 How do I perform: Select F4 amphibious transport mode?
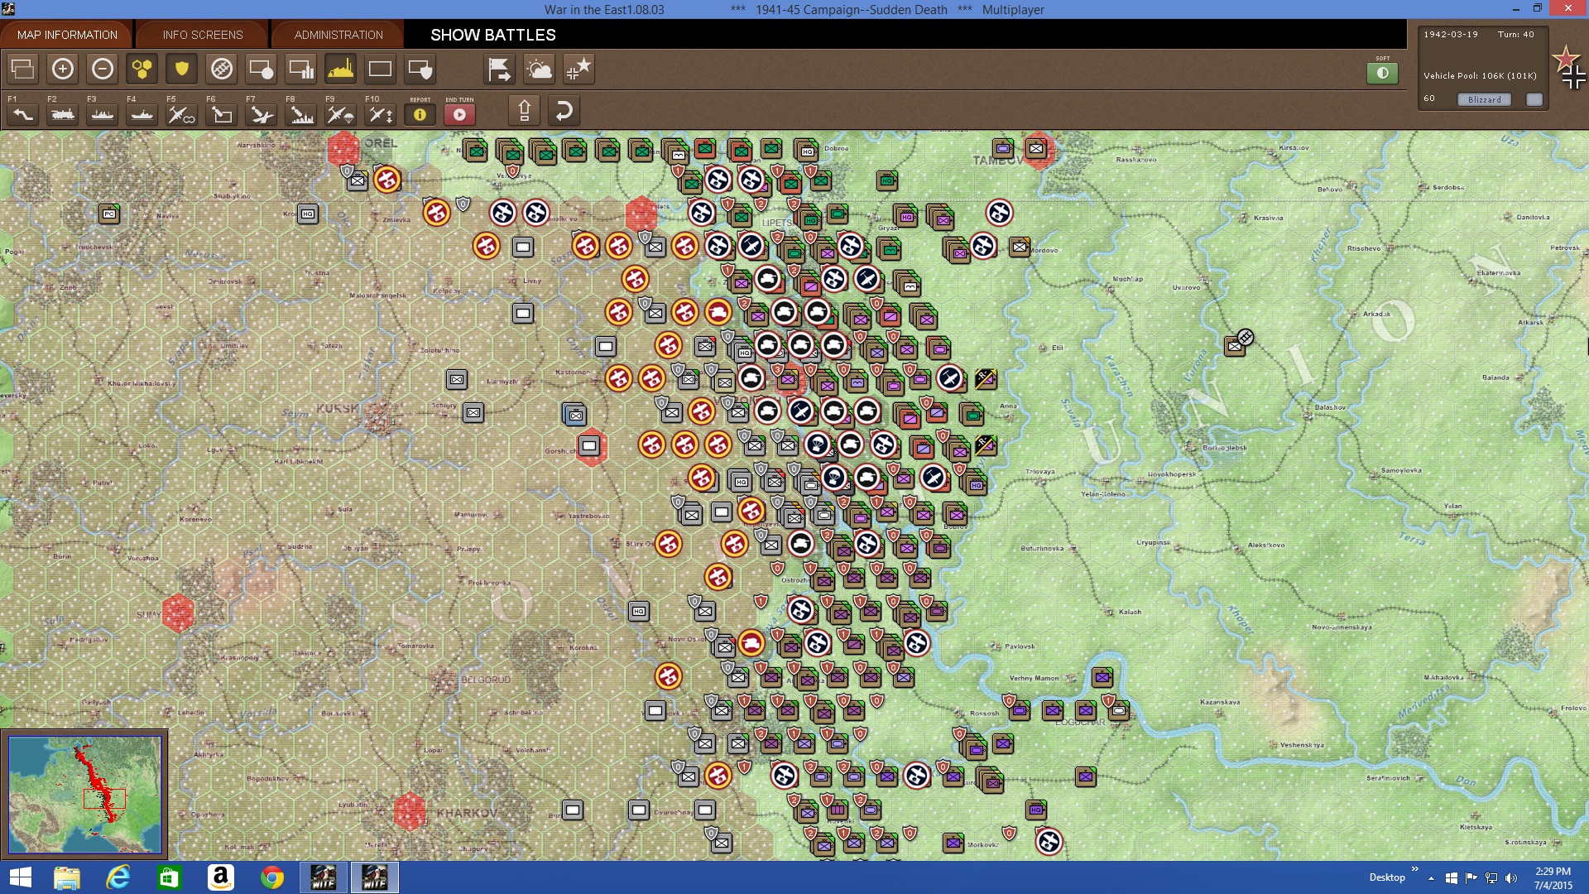tap(142, 114)
